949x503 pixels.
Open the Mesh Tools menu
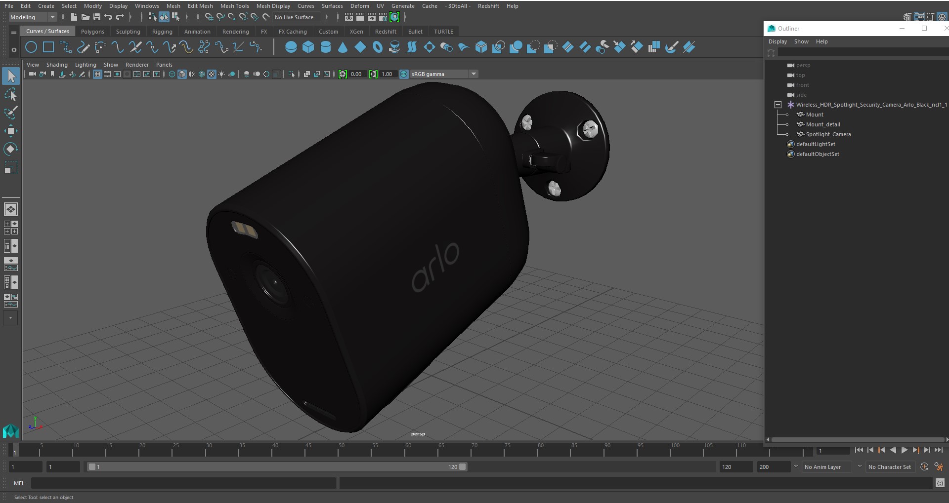click(x=234, y=6)
